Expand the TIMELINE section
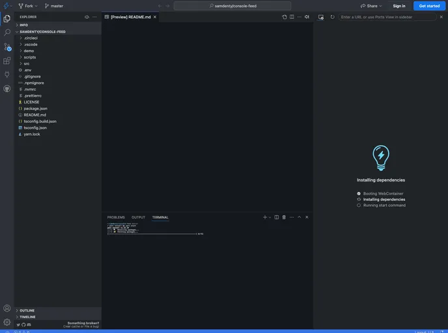The height and width of the screenshot is (333, 448). point(58,317)
